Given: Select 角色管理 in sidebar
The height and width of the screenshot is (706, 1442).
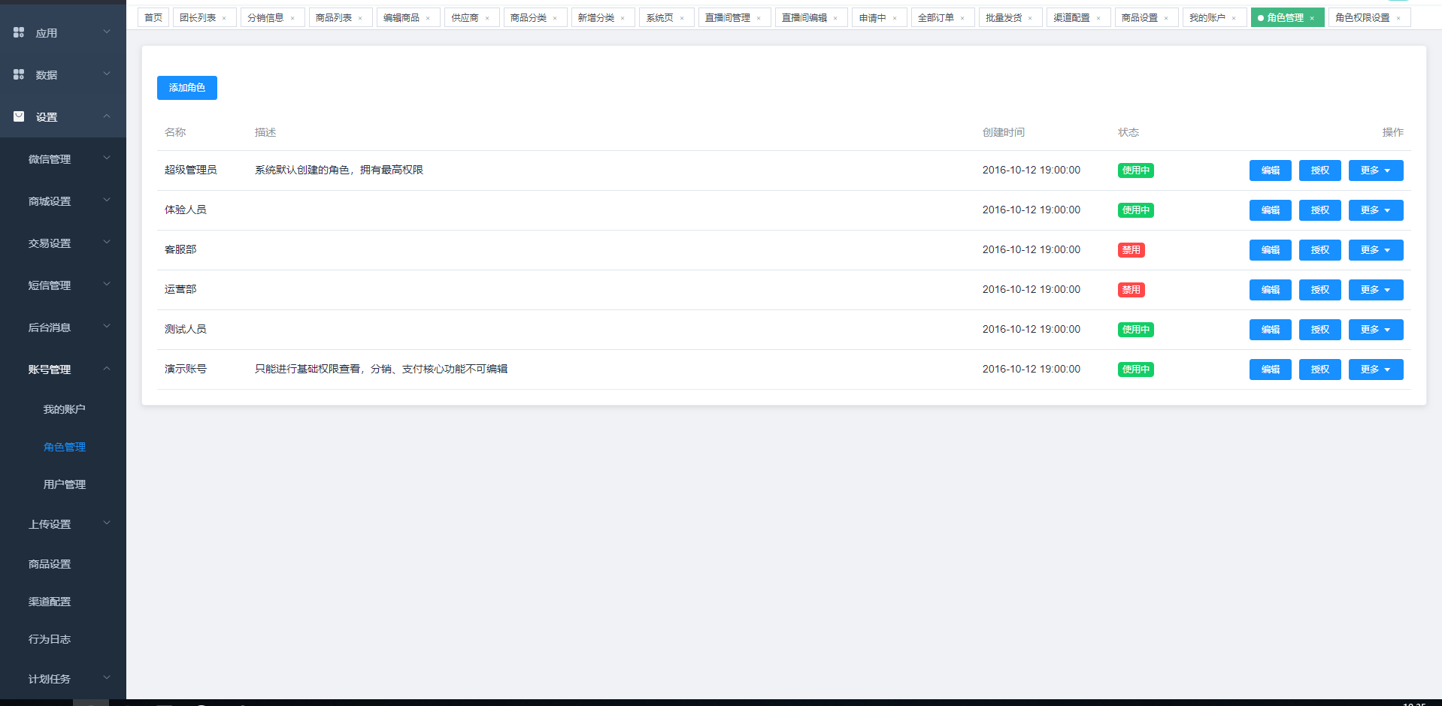Looking at the screenshot, I should (65, 447).
